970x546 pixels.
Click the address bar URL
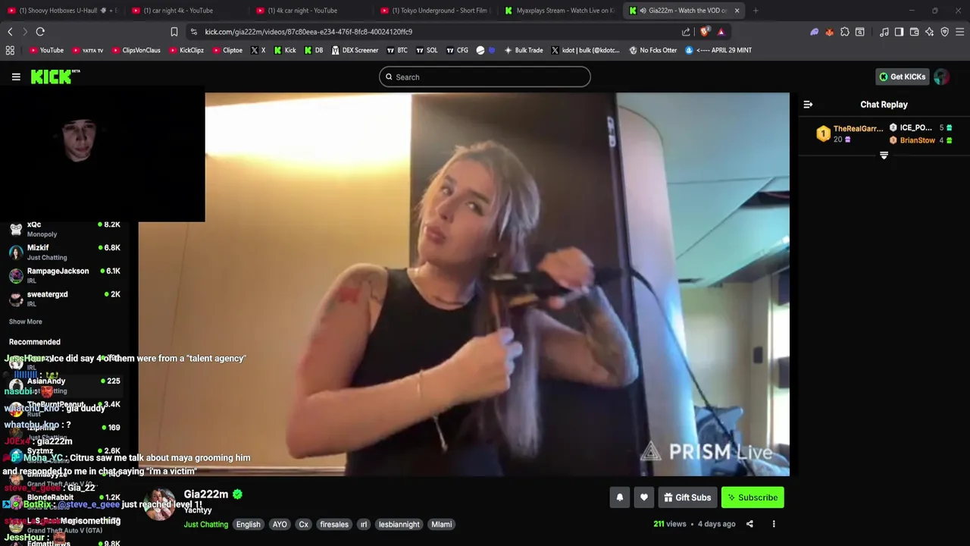[x=308, y=32]
